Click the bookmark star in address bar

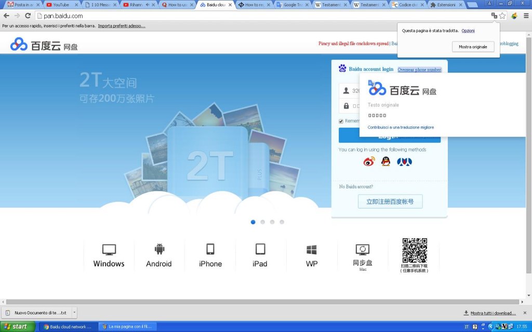coord(502,16)
